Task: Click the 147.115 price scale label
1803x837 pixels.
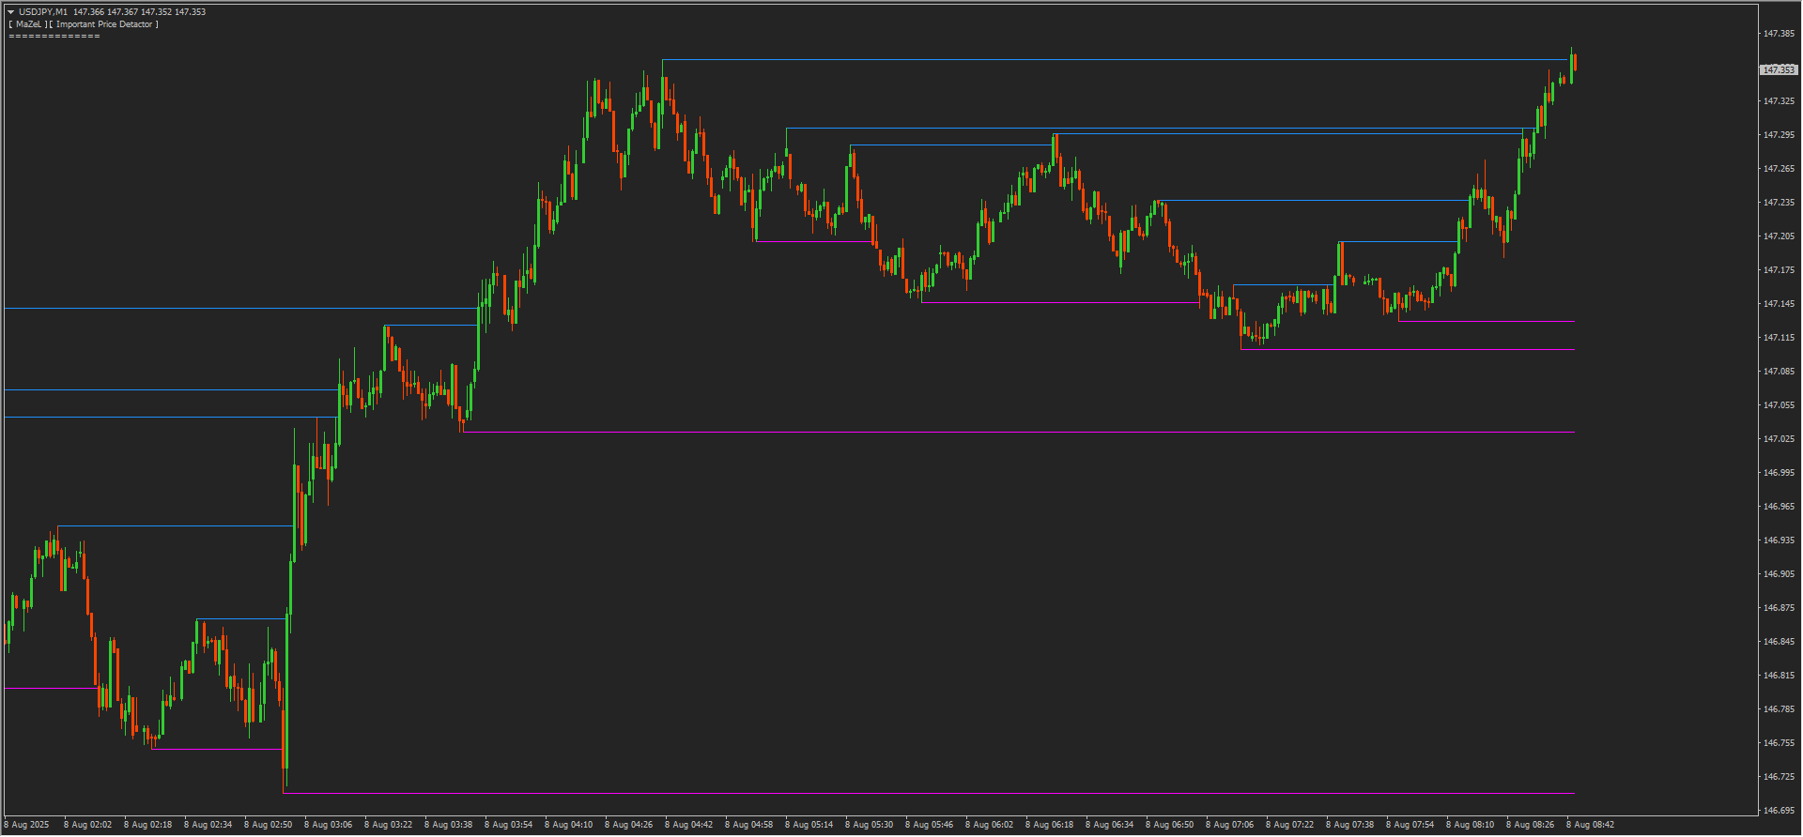Action: pos(1779,338)
